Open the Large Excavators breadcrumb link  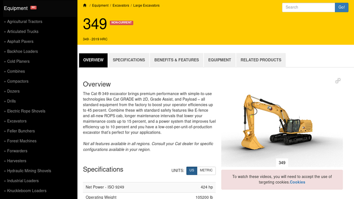tap(146, 5)
